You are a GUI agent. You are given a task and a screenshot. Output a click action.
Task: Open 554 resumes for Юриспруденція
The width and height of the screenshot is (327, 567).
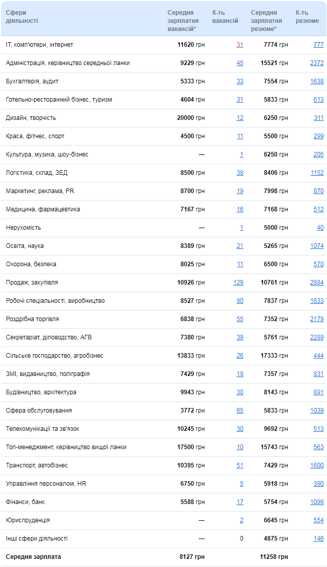coord(318,520)
